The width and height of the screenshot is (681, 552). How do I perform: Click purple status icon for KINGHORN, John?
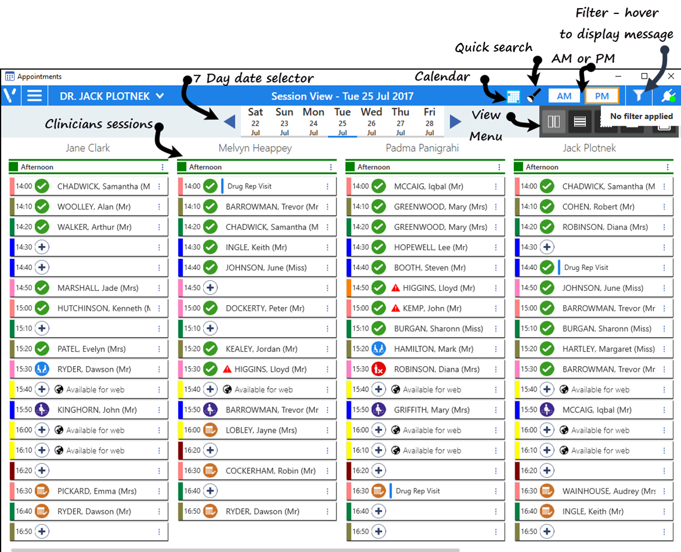coord(42,410)
